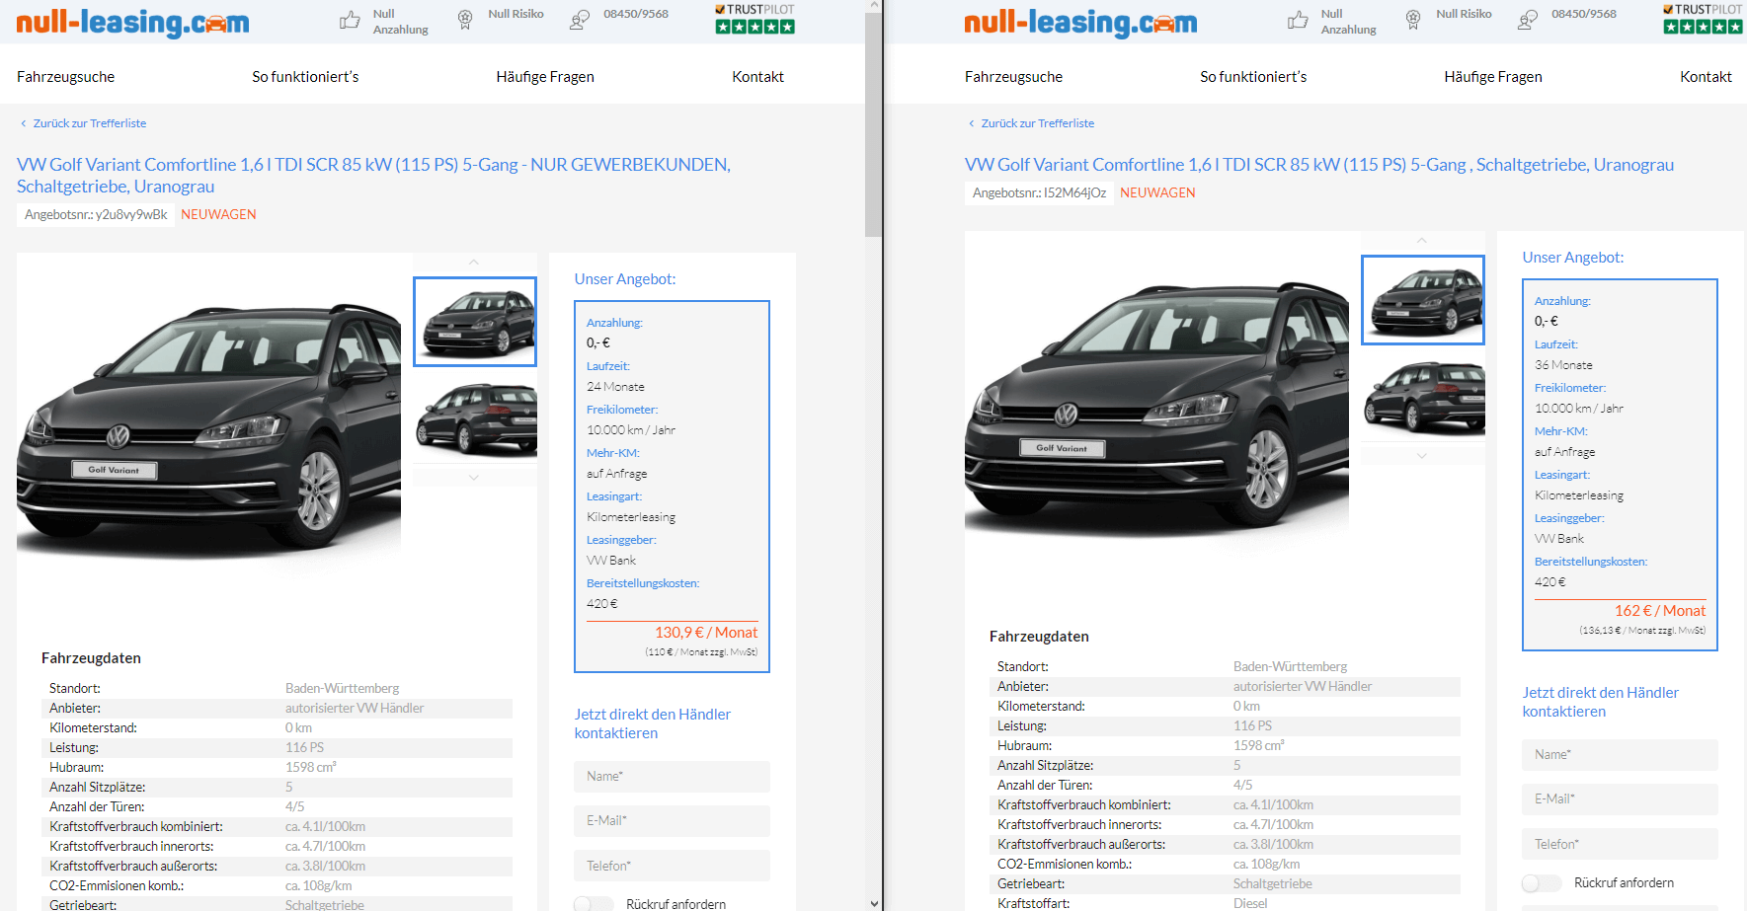The height and width of the screenshot is (911, 1747).
Task: Click thumbs-up Null Anzahlung icon in left window
Action: 350,20
